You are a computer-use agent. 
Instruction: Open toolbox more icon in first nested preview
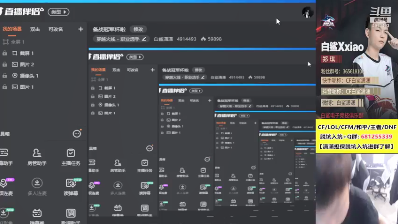point(150,148)
